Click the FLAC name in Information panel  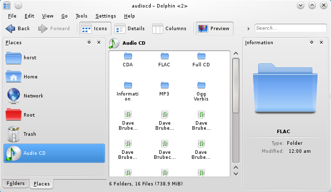[x=283, y=132]
